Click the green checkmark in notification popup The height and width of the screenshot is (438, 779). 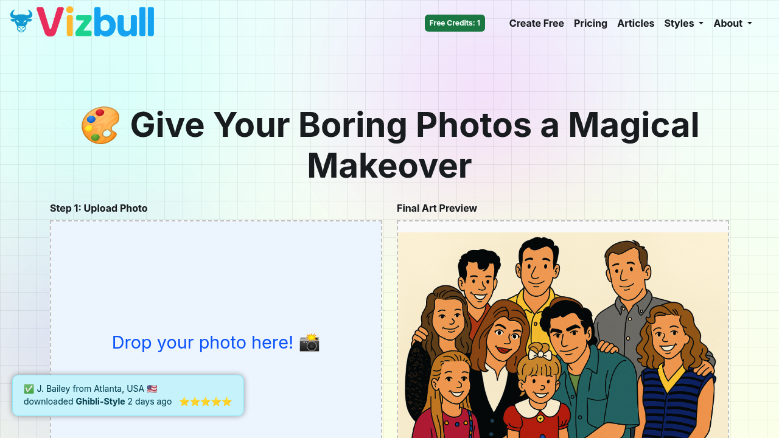point(29,389)
